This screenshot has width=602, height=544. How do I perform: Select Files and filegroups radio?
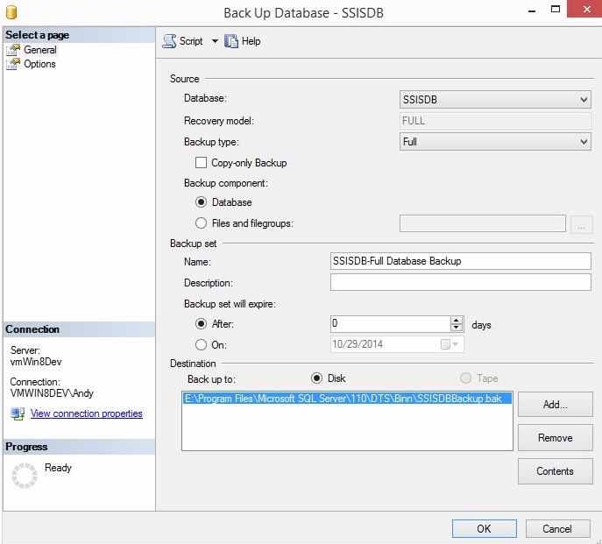pyautogui.click(x=202, y=223)
